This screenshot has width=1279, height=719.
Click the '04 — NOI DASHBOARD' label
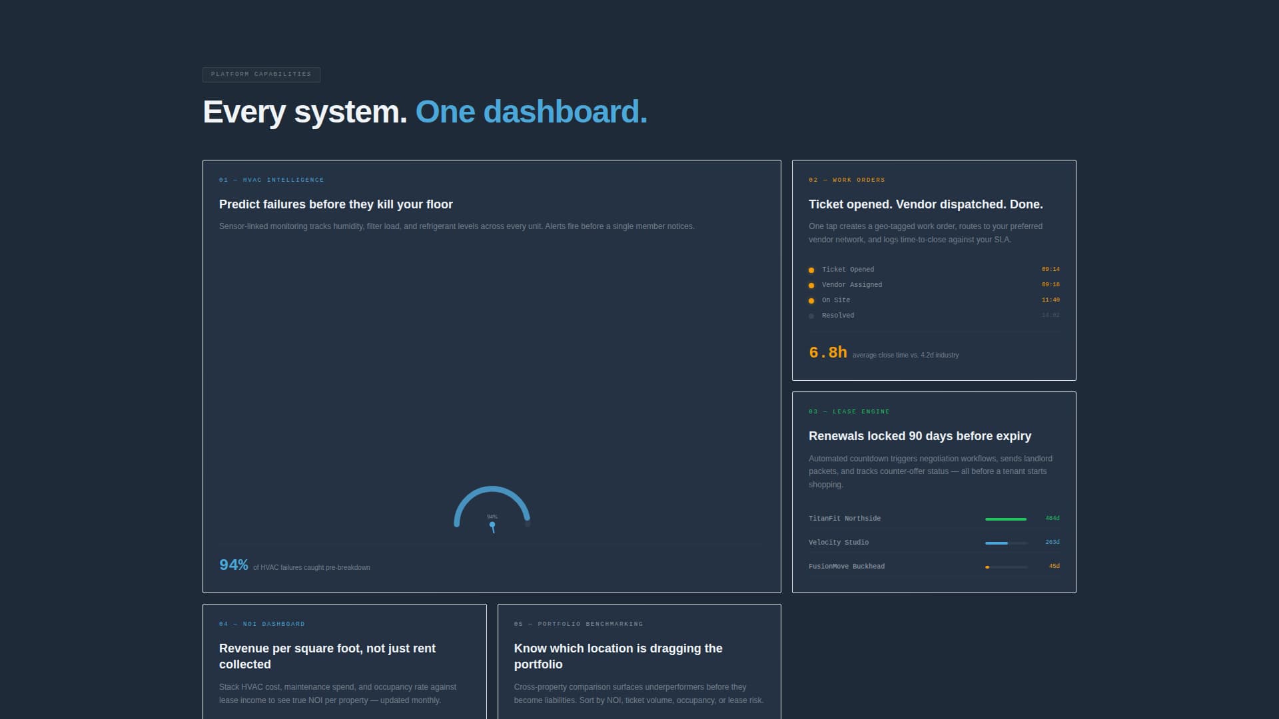tap(262, 624)
